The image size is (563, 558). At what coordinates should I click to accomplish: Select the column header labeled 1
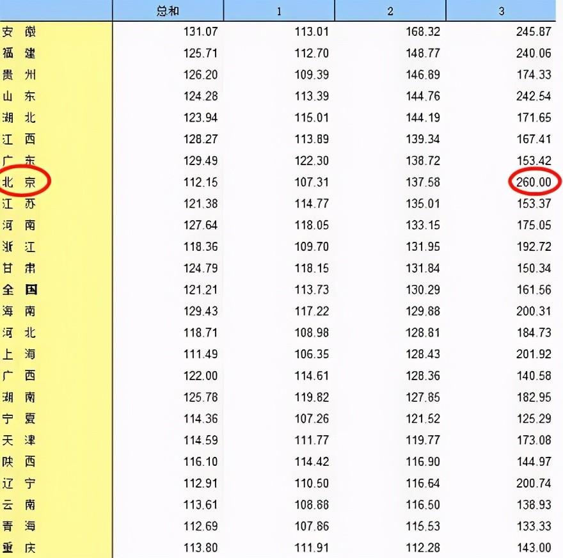[x=279, y=11]
